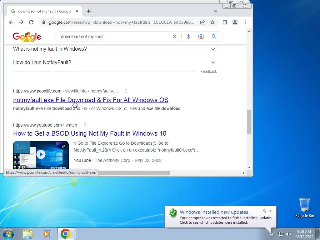The image size is (320, 240).
Task: Click the network tray icon
Action: 281,234
